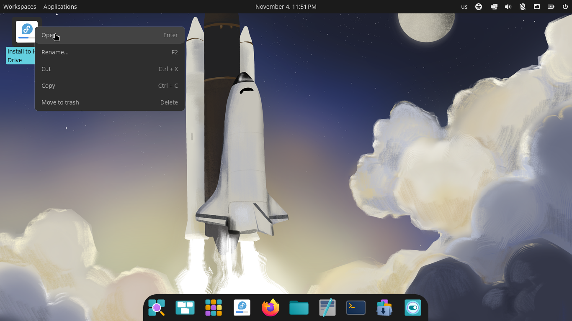Click the Applications button in top panel
This screenshot has height=321, width=572.
[60, 7]
